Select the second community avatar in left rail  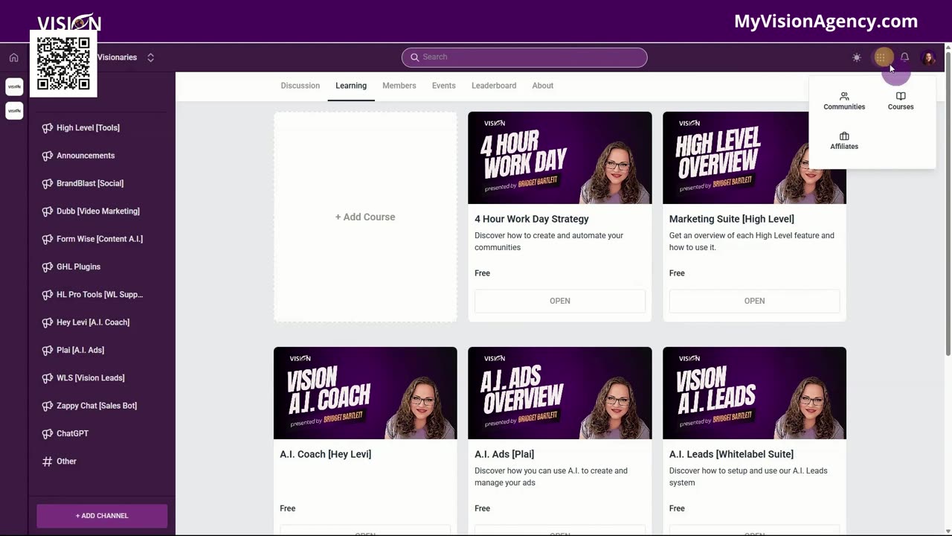(14, 110)
